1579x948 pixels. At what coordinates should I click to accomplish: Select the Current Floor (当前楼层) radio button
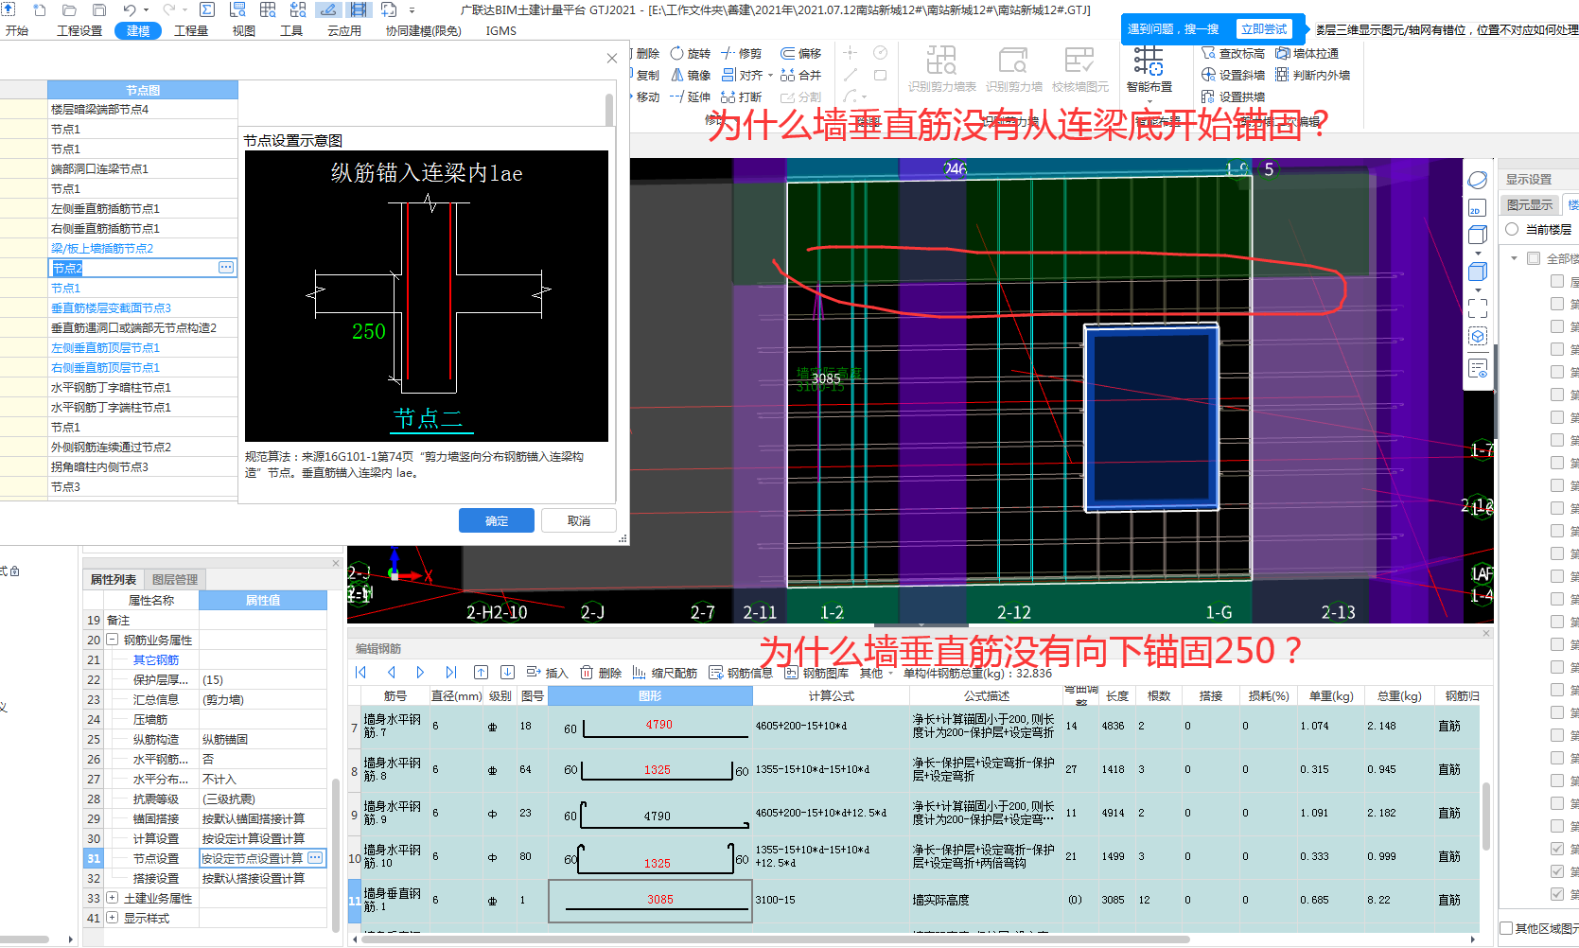[x=1512, y=229]
